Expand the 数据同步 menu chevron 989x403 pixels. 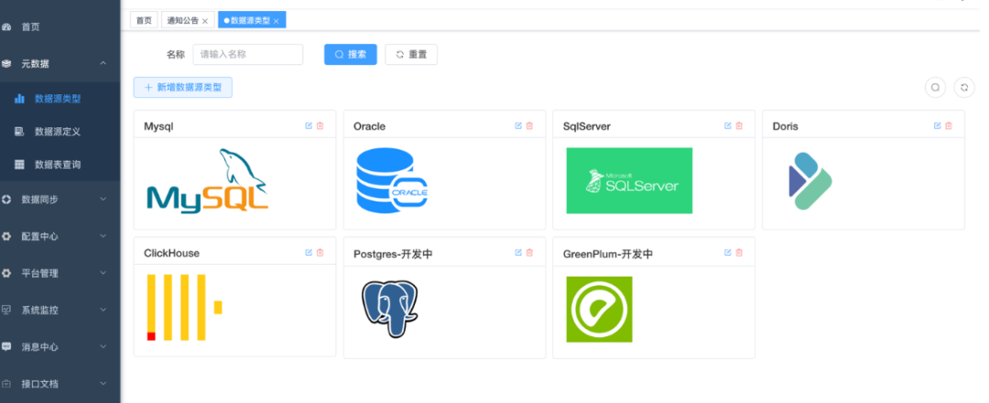[x=103, y=200]
